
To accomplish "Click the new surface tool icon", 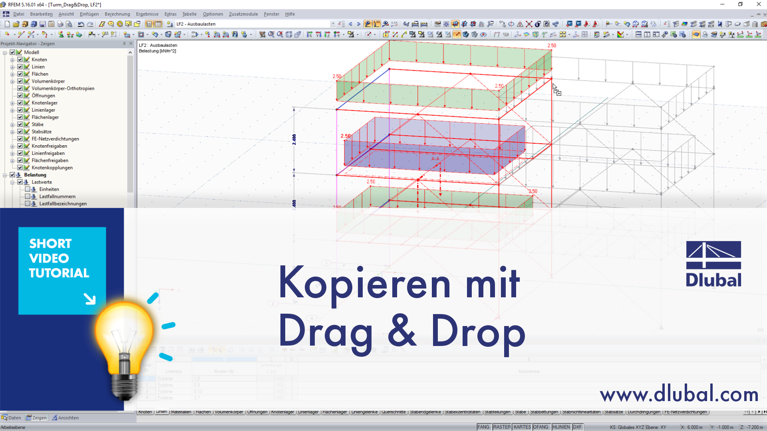I will pos(127,34).
